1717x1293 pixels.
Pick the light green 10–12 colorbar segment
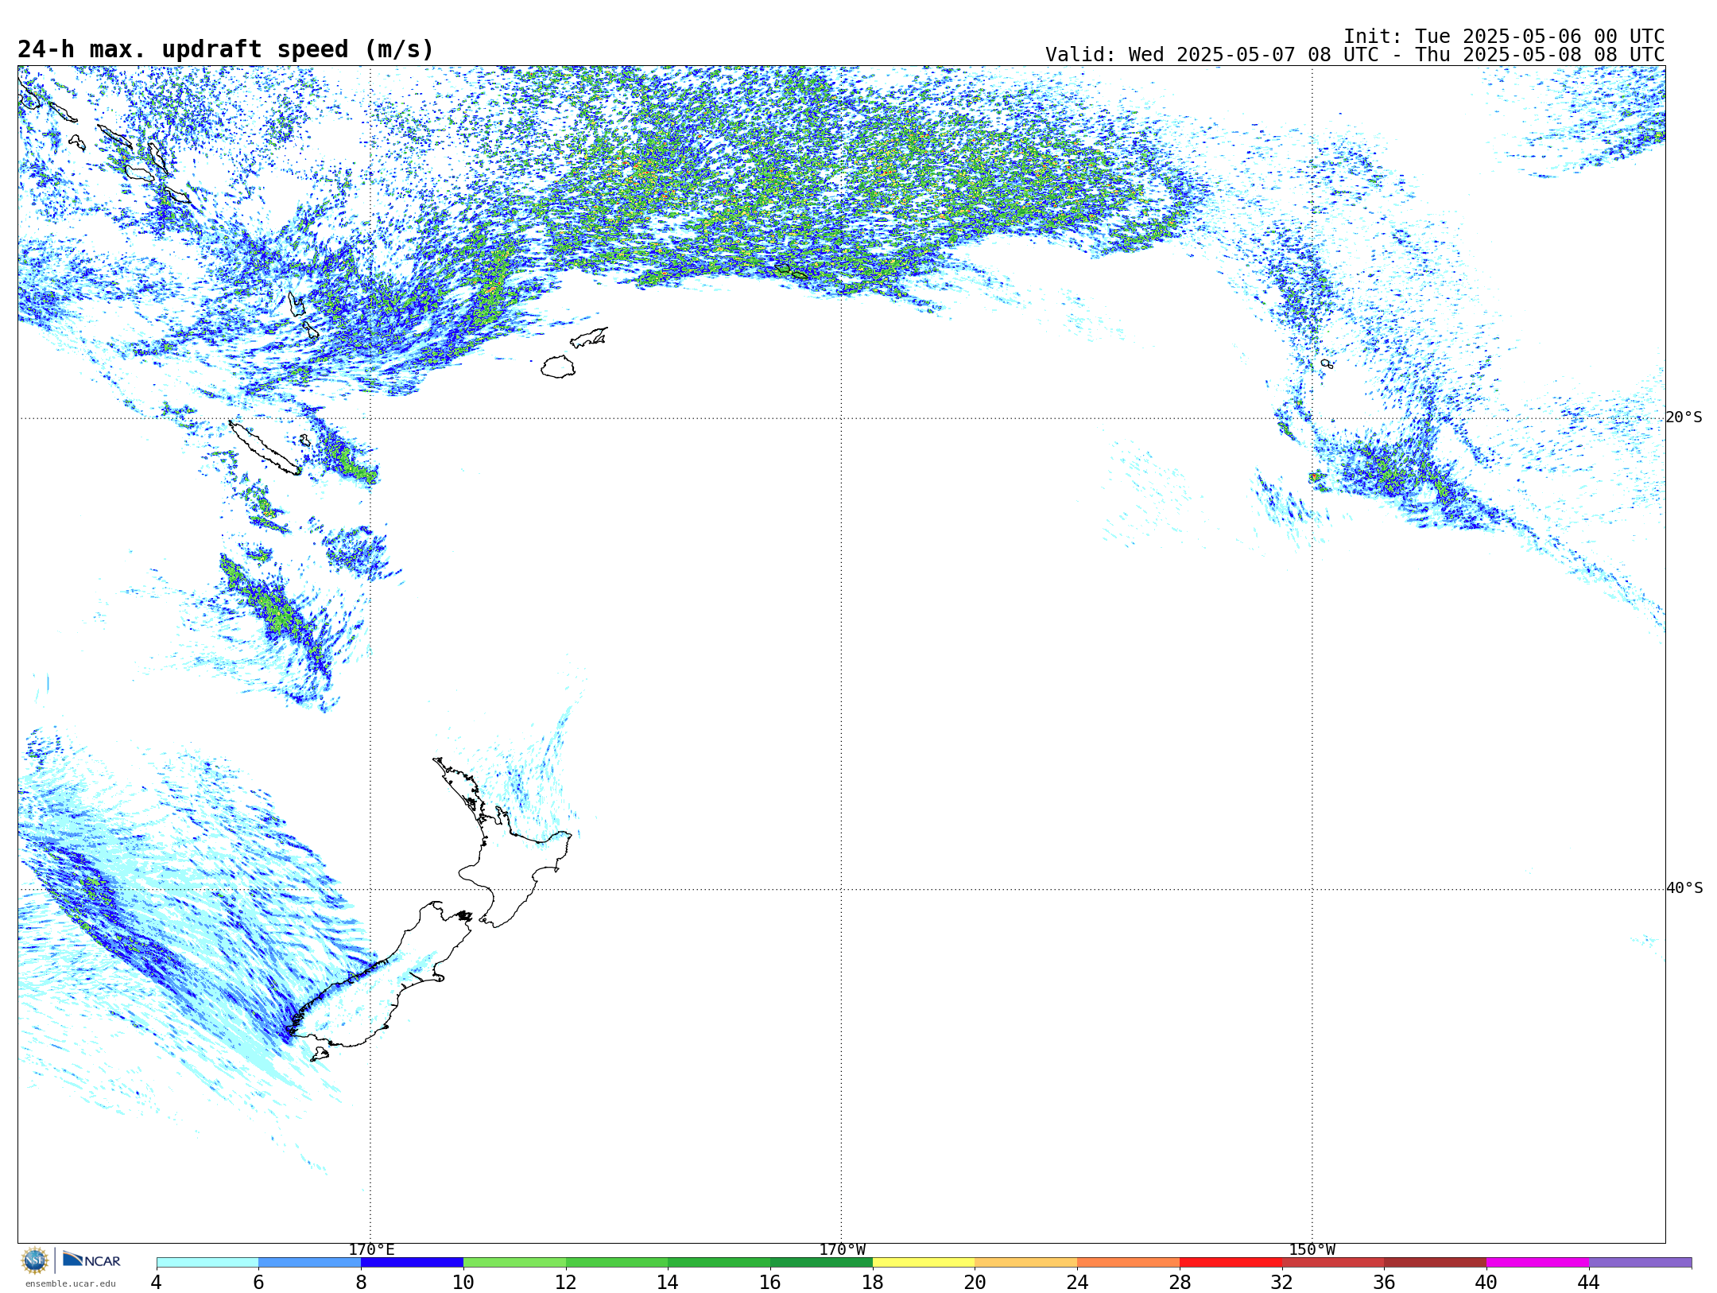514,1263
